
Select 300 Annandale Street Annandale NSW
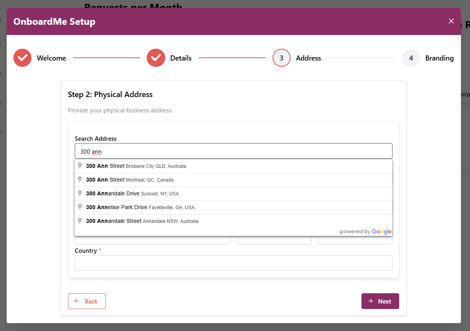[142, 221]
